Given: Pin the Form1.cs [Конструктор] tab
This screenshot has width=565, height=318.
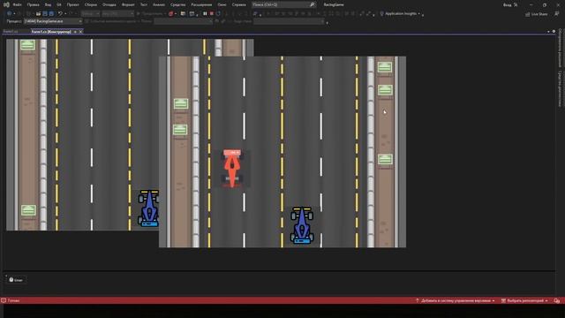Looking at the screenshot, I should point(75,32).
